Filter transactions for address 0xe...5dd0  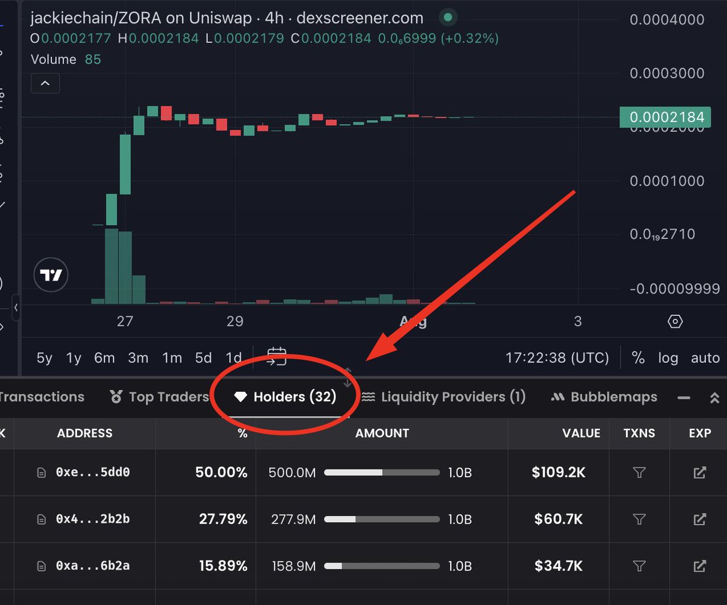pos(639,472)
